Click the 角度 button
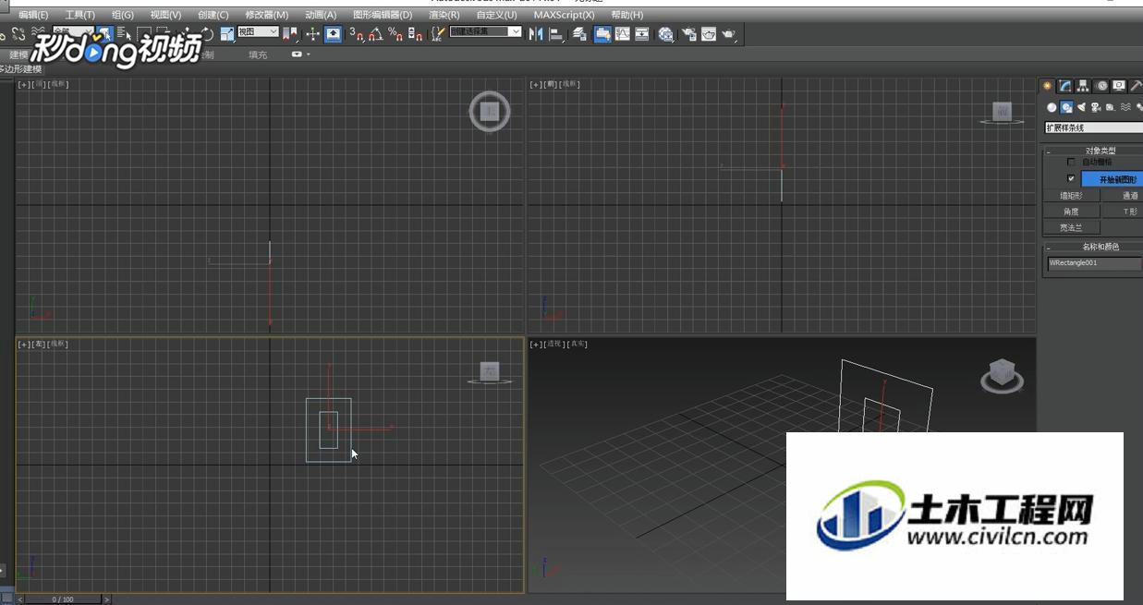The image size is (1143, 605). (1071, 212)
